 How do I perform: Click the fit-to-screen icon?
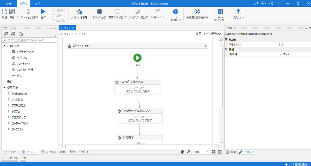214,152
